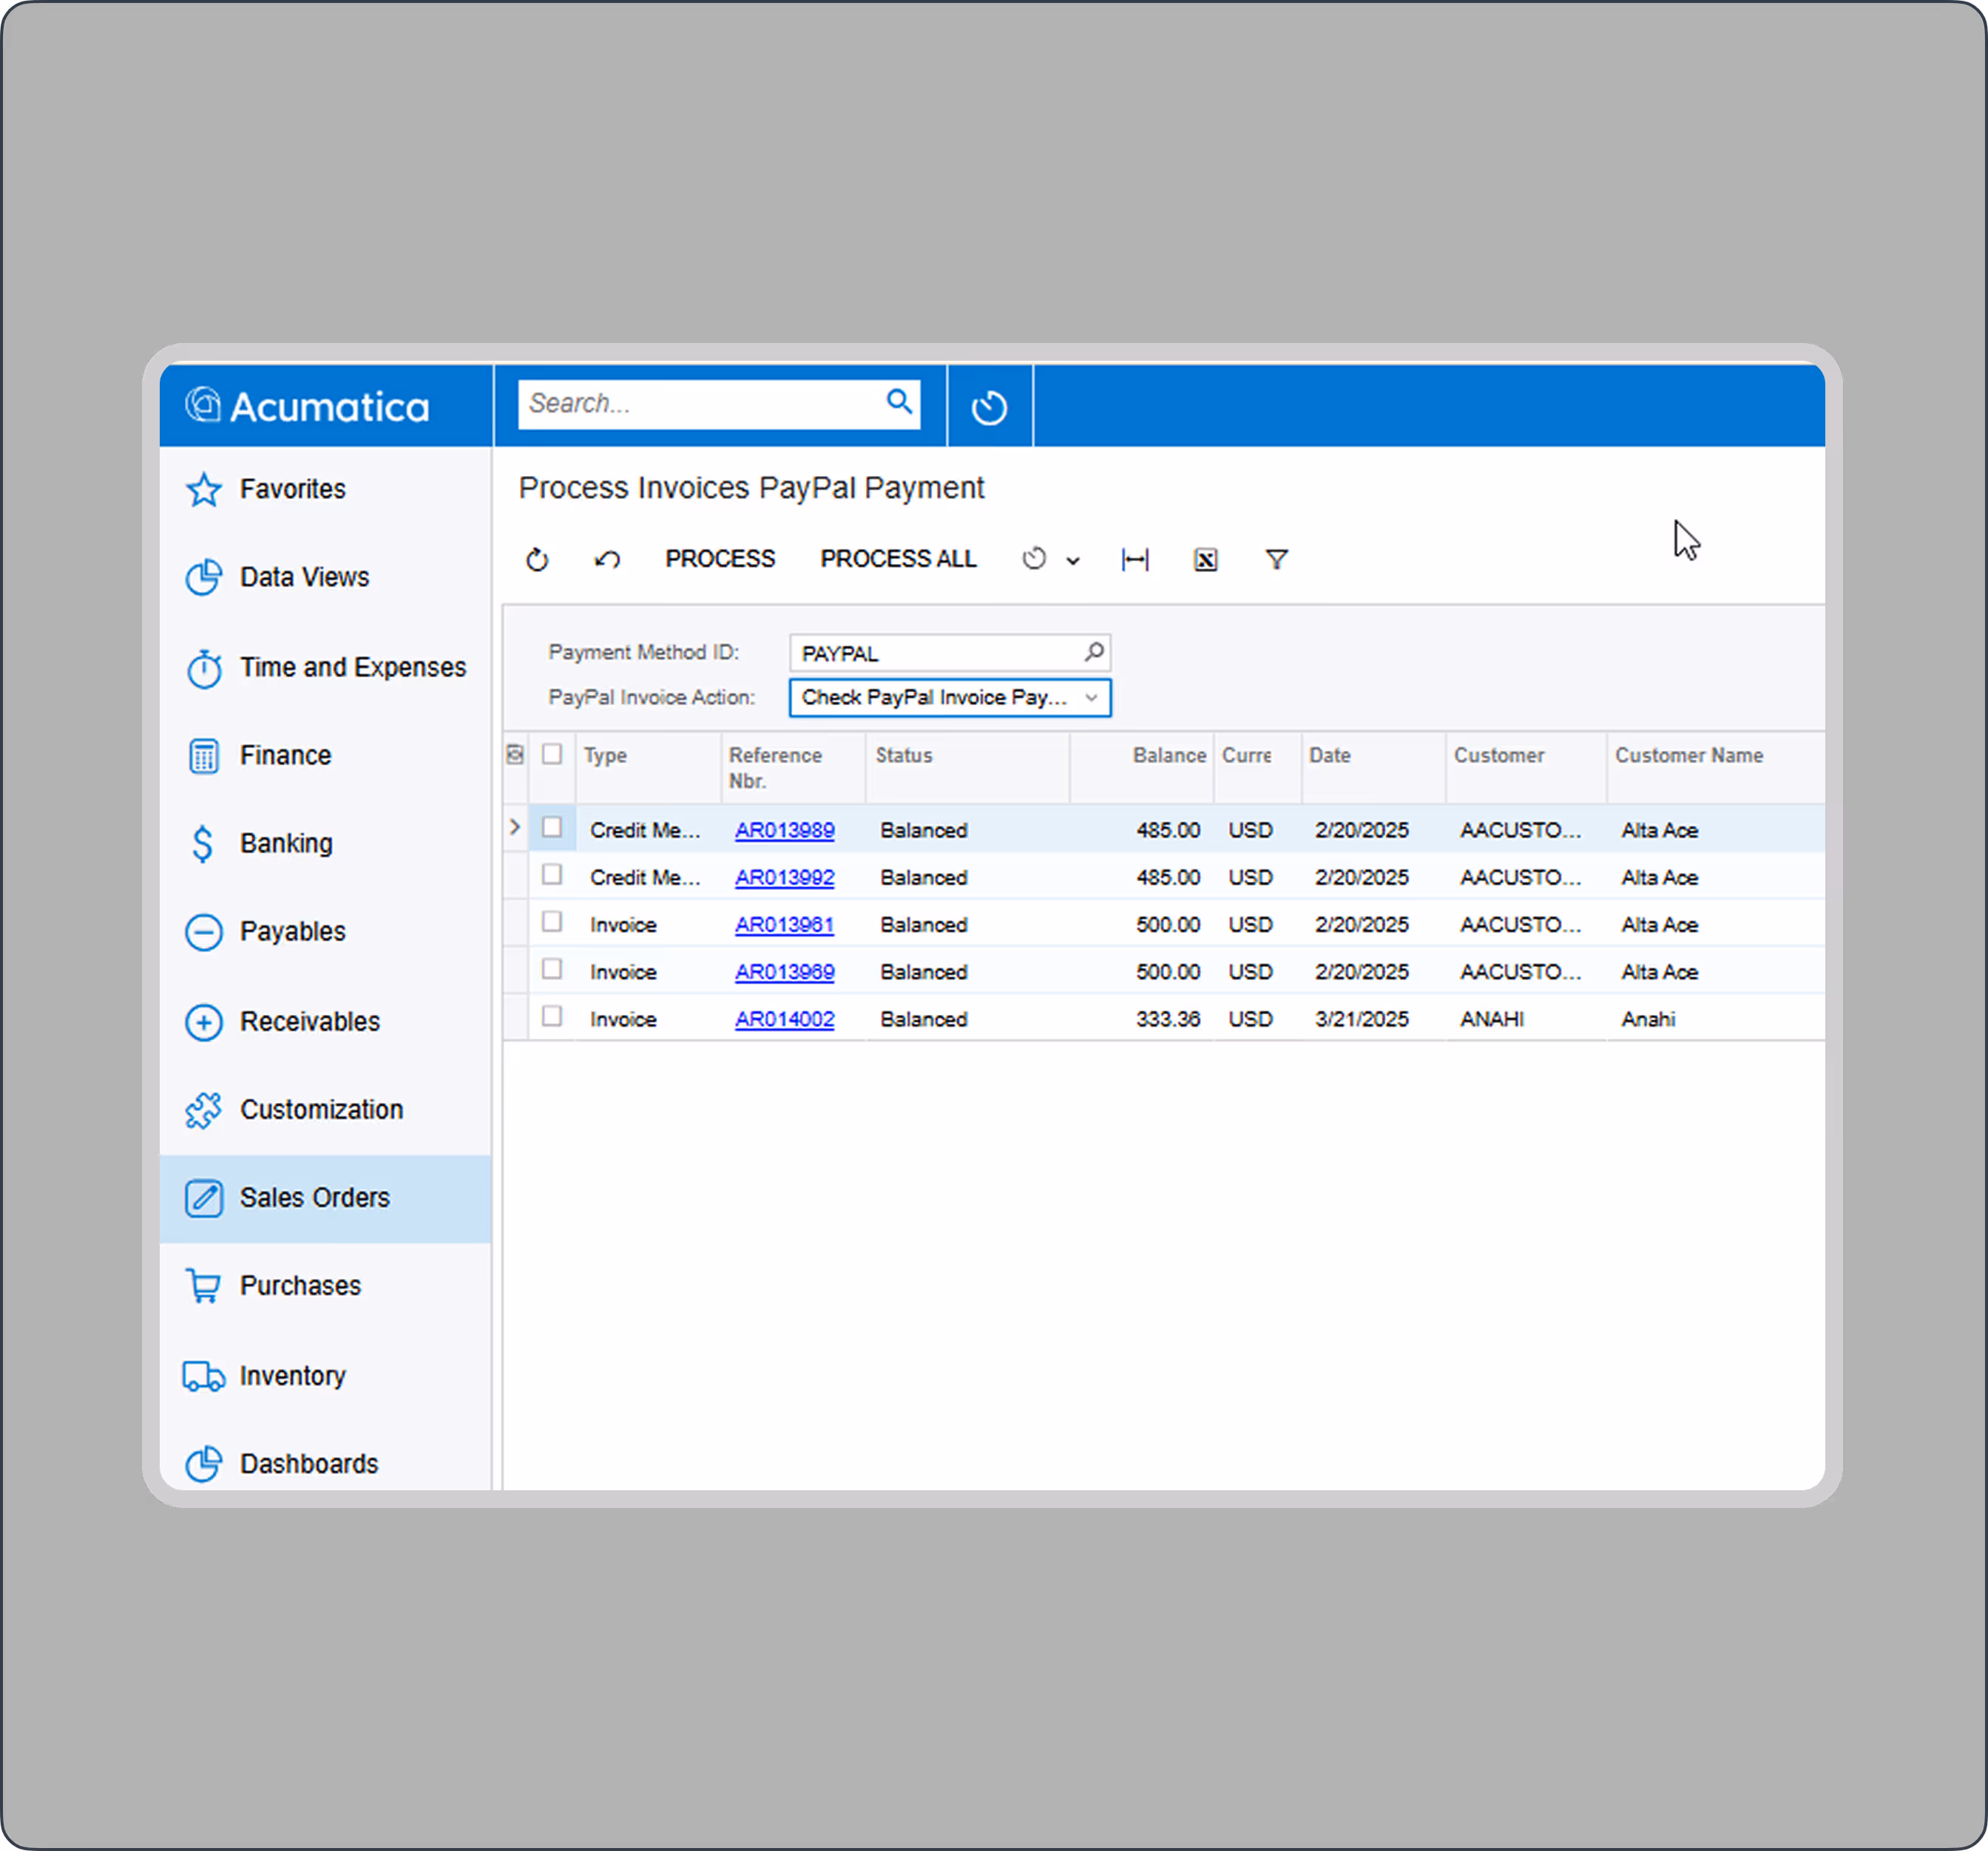Expand the first row chevron
The image size is (1988, 1851).
tap(515, 827)
